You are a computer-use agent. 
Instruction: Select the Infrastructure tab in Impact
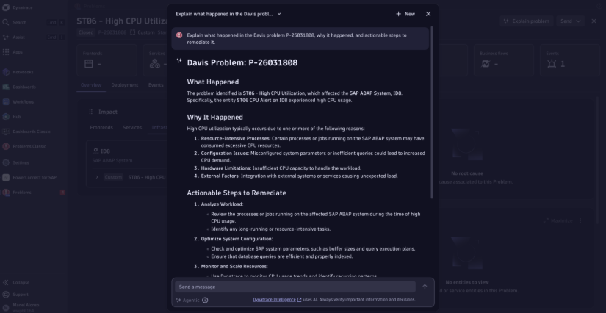pos(159,128)
